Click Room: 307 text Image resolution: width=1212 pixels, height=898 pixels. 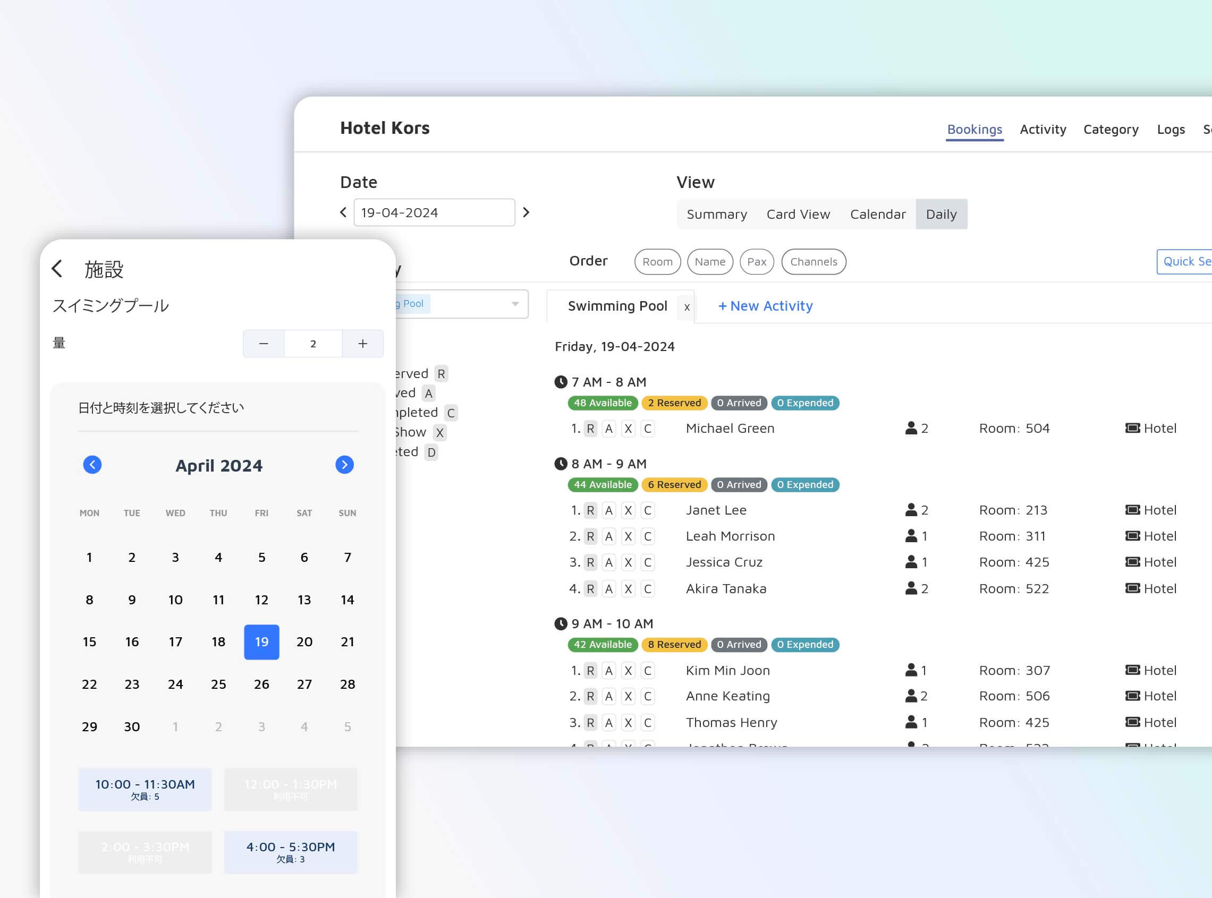click(1014, 670)
